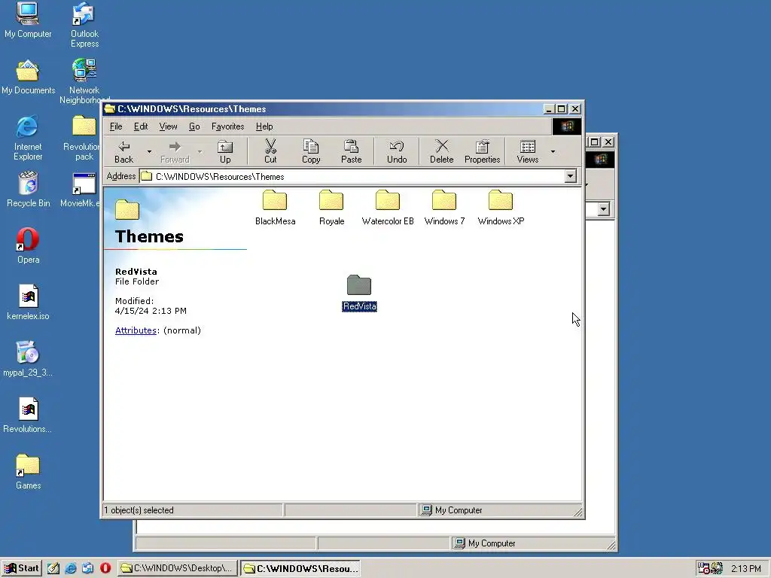Open the Go menu
This screenshot has height=578, width=771.
click(194, 126)
